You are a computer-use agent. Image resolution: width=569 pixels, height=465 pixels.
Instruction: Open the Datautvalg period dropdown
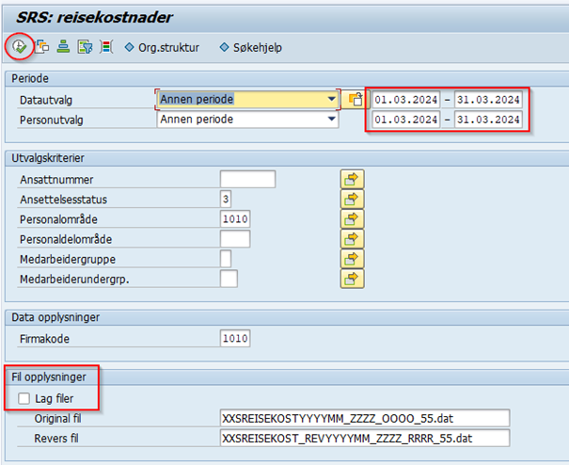pyautogui.click(x=248, y=99)
